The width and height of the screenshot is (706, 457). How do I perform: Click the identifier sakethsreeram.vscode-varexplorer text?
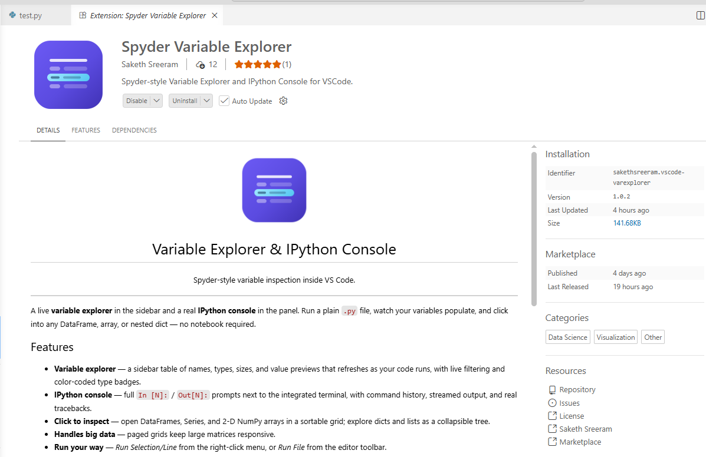pyautogui.click(x=648, y=177)
